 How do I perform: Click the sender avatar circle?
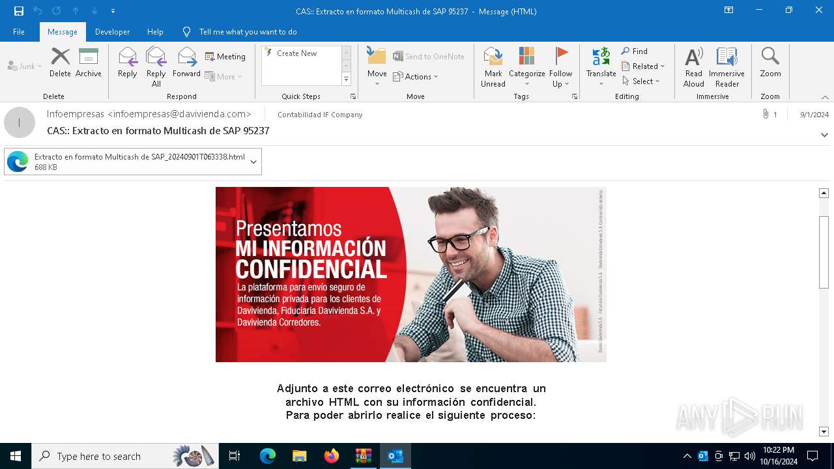(x=20, y=122)
